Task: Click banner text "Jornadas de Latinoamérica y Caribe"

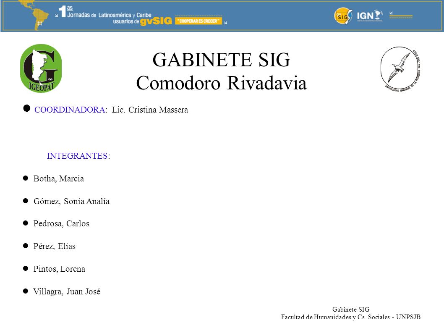Action: pos(109,15)
